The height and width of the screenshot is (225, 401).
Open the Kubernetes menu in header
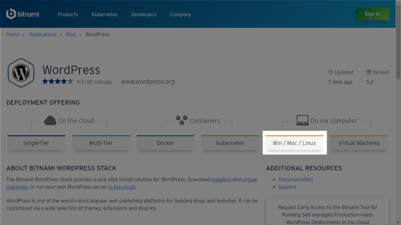[105, 14]
